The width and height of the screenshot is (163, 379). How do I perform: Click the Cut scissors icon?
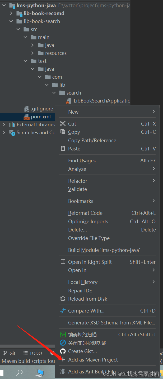(x=63, y=123)
